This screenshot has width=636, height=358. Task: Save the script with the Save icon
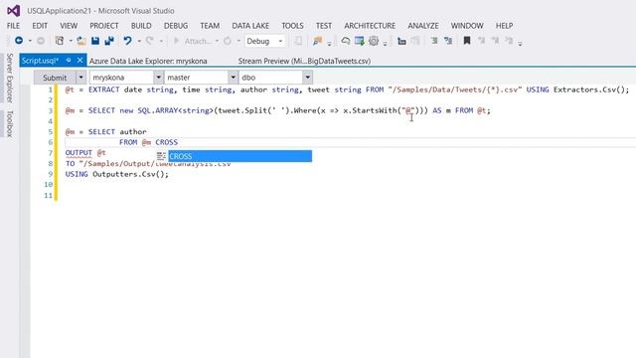pyautogui.click(x=95, y=41)
